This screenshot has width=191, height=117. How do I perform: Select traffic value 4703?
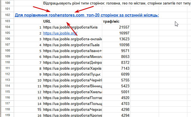point(116,104)
